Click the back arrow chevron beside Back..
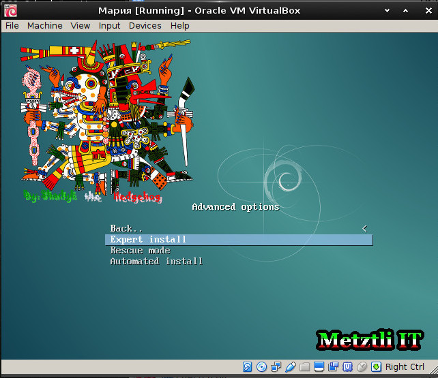 pos(364,229)
